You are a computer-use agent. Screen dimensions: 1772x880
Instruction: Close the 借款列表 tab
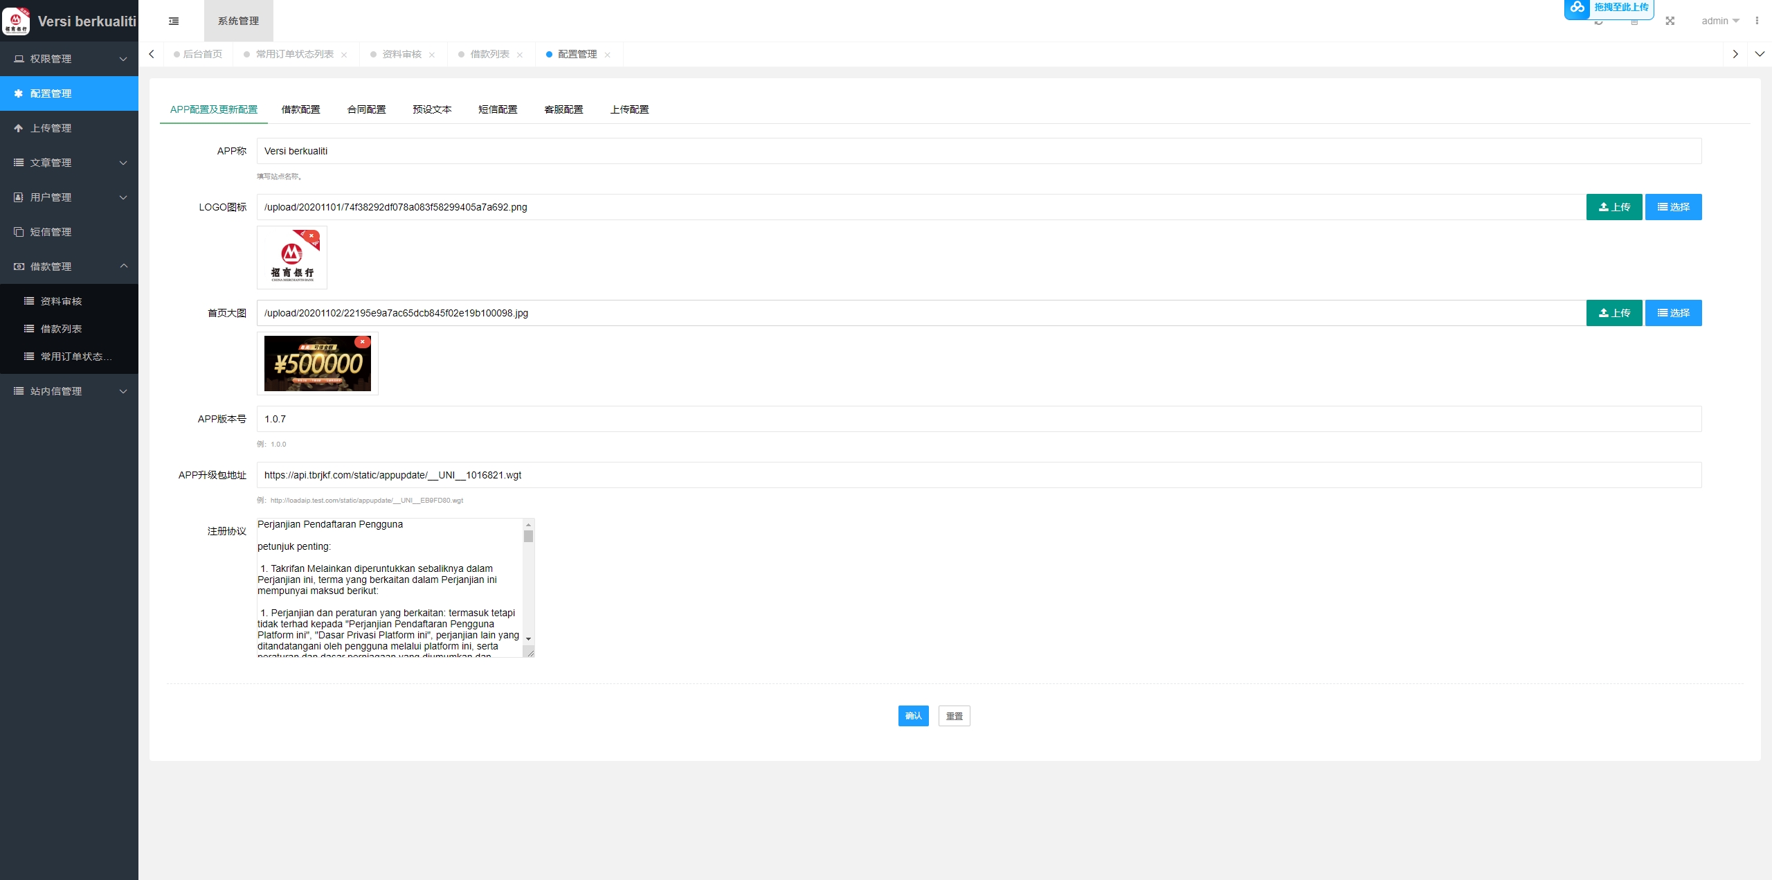click(x=520, y=55)
